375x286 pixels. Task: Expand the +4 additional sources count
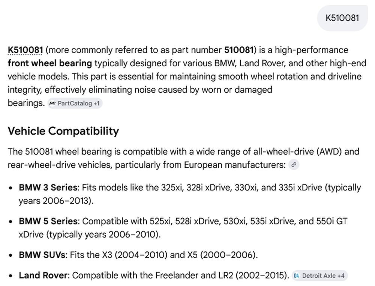(341, 276)
